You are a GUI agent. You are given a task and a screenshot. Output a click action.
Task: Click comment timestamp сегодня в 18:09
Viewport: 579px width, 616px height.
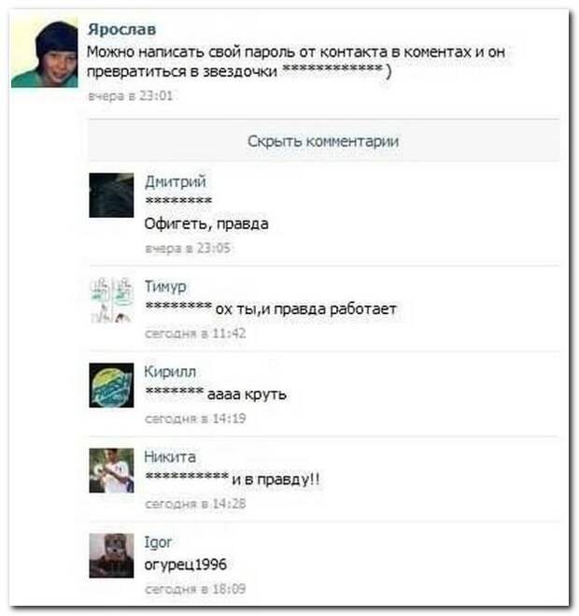coord(195,589)
